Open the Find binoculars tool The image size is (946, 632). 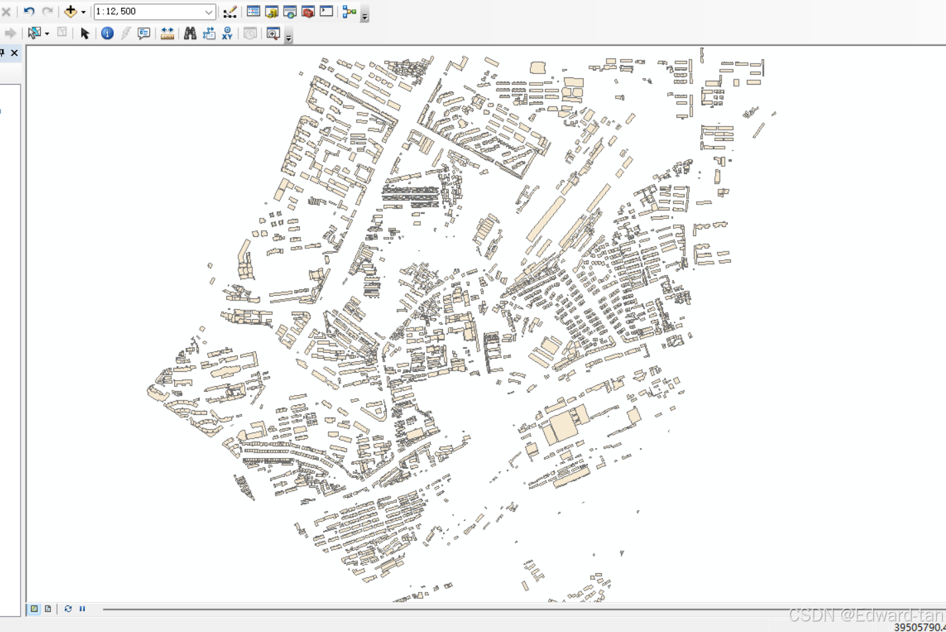[190, 33]
